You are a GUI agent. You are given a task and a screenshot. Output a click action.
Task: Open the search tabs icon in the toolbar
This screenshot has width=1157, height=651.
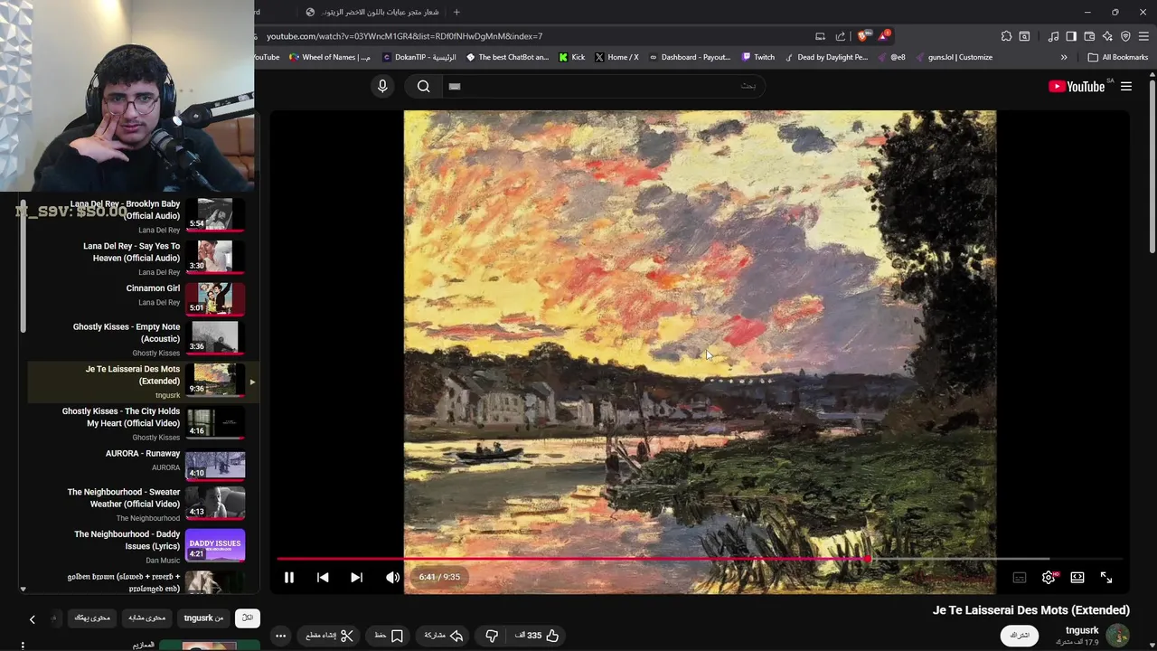(x=1024, y=36)
